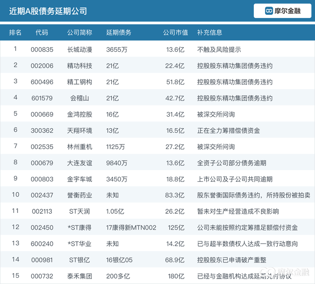Click company name 天翔环境
The image size is (315, 284).
tap(80, 131)
